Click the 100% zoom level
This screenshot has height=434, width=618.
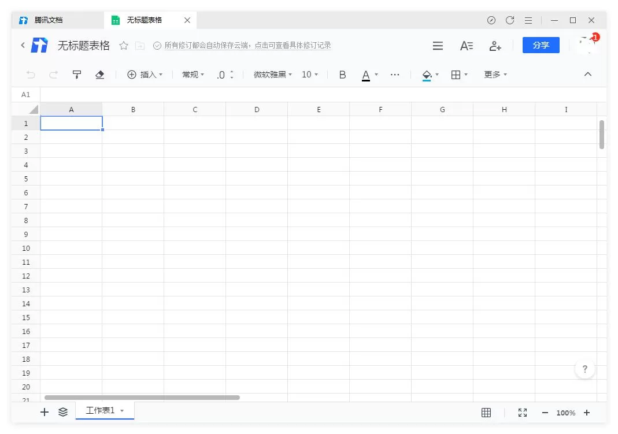click(565, 413)
